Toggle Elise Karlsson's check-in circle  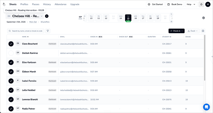click(11, 63)
